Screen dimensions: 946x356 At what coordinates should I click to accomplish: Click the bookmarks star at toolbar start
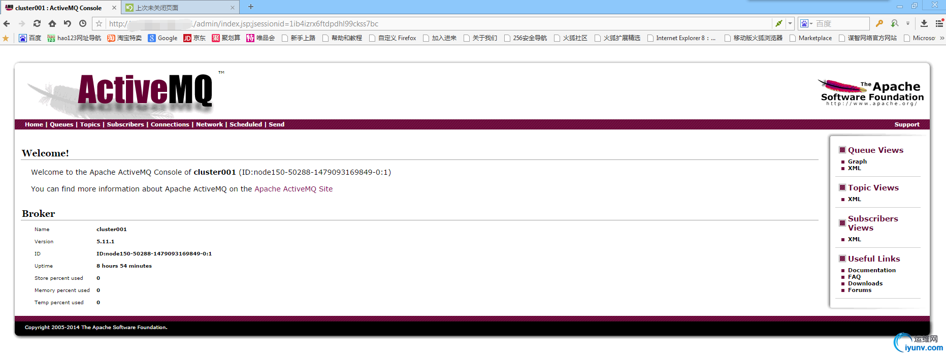point(6,38)
